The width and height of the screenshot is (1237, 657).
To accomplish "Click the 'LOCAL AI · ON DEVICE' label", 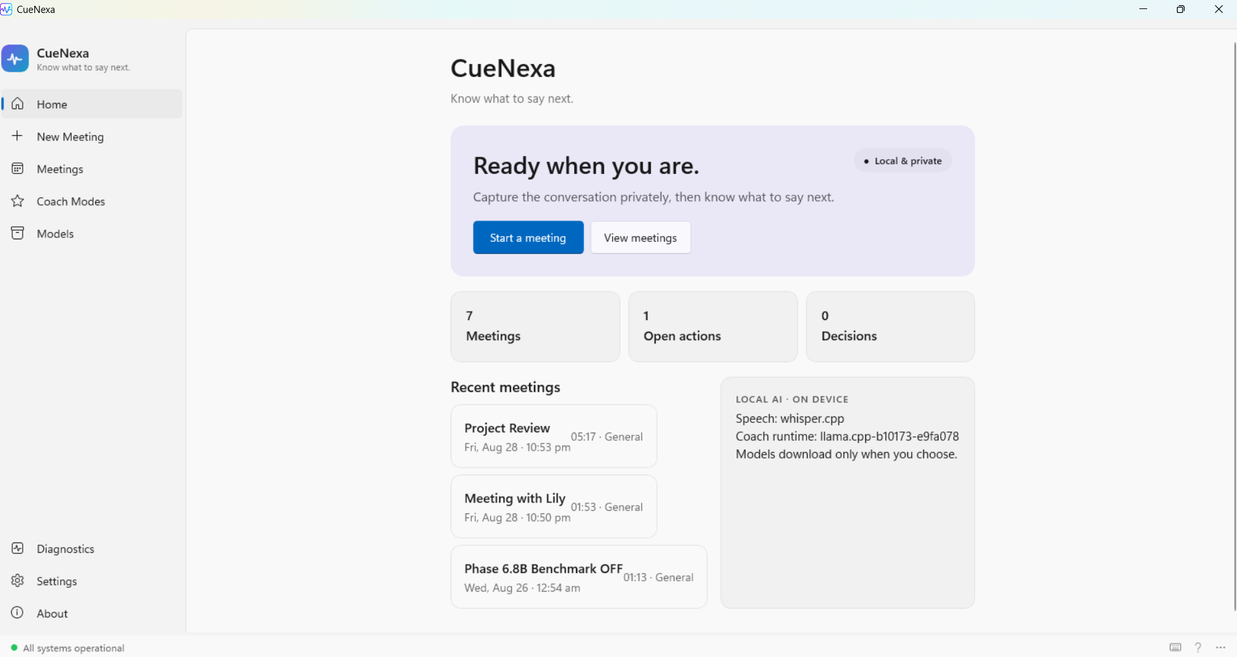I will (x=792, y=399).
